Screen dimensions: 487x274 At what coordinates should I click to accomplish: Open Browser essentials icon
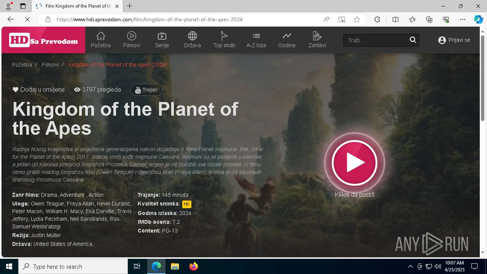pyautogui.click(x=446, y=19)
